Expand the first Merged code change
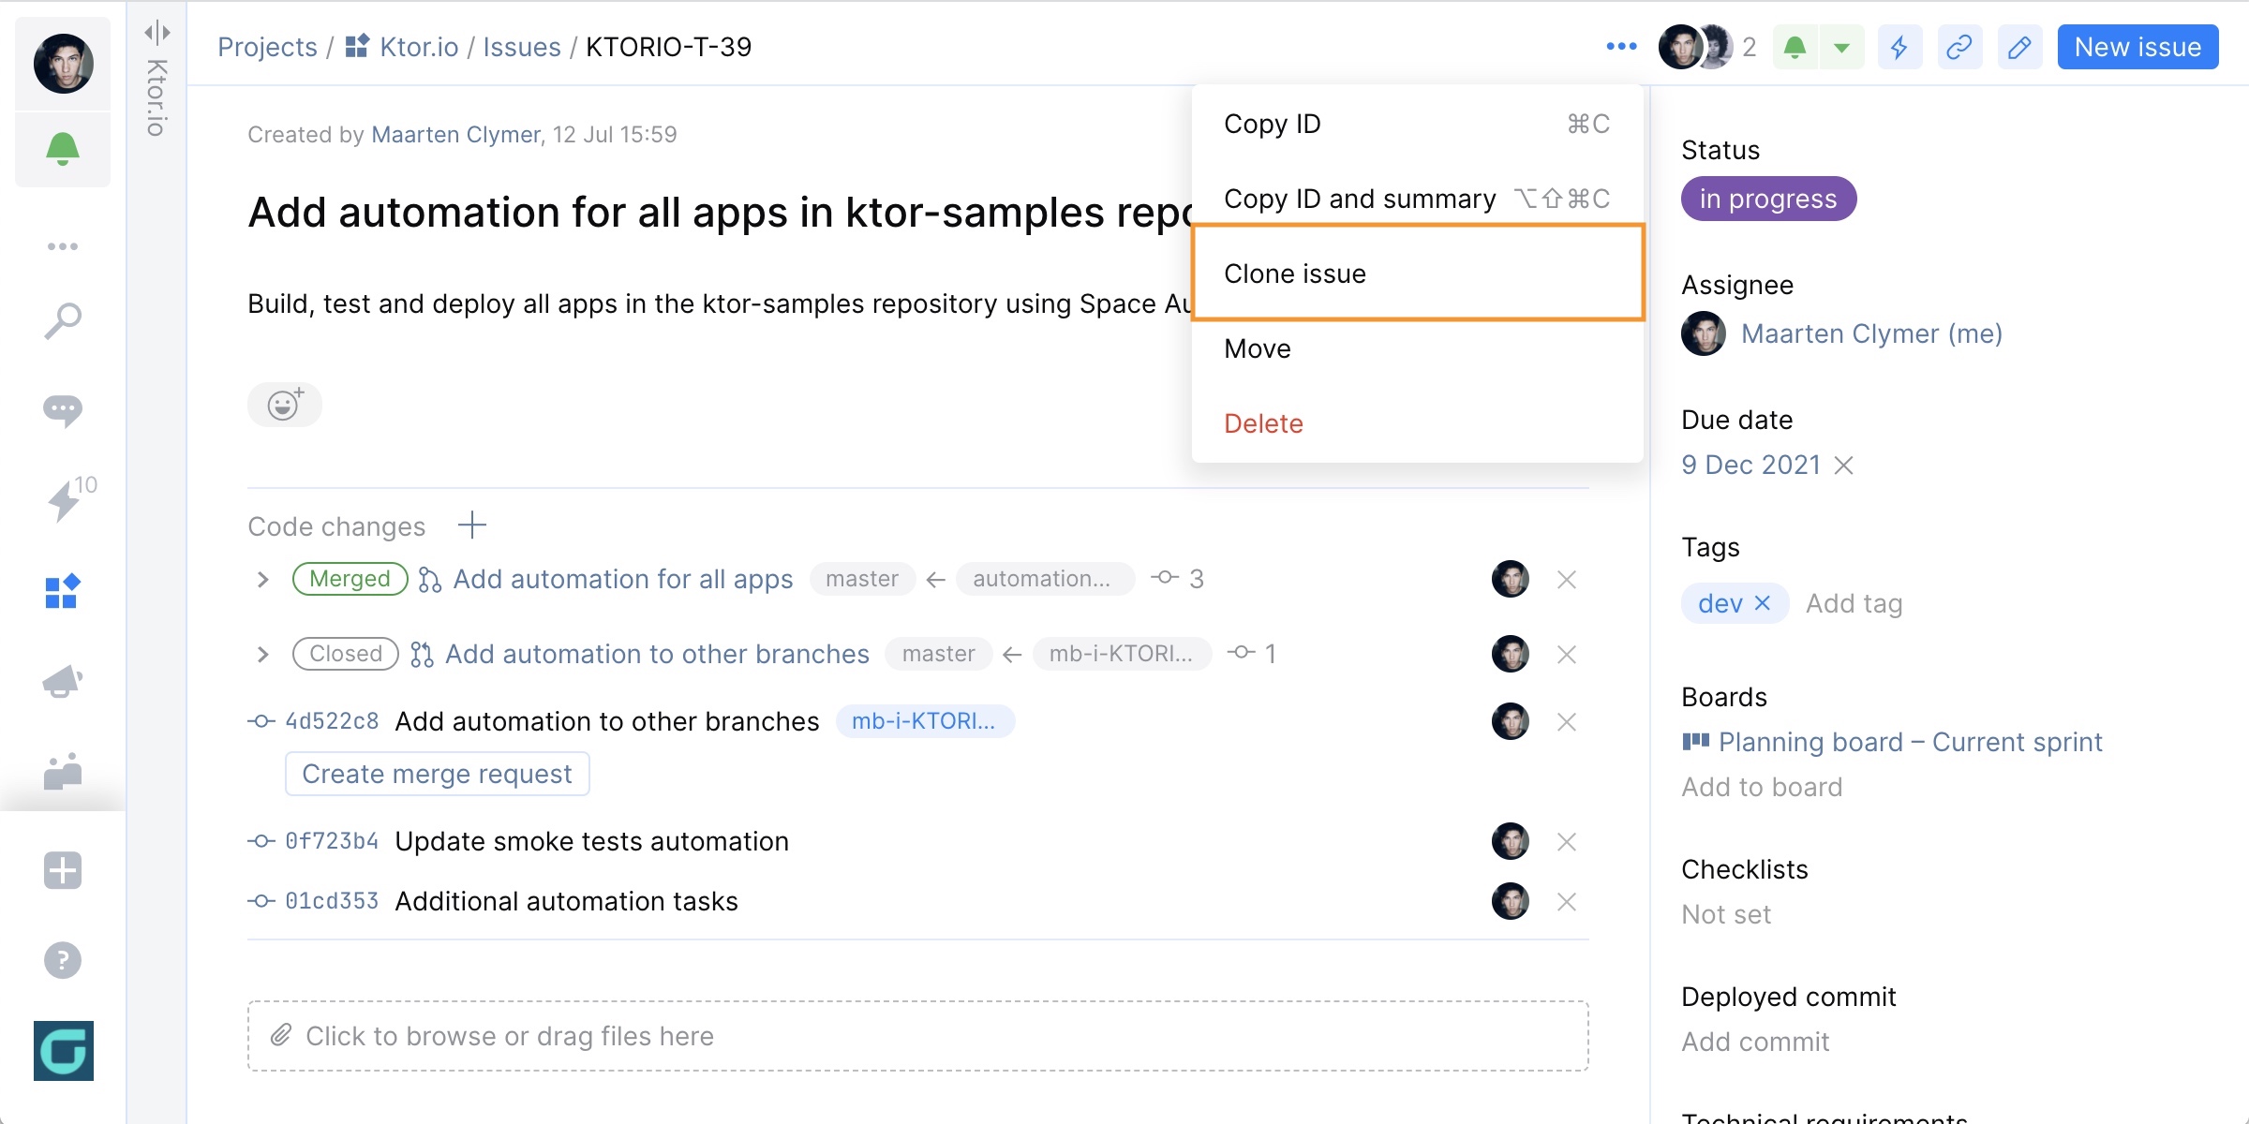The image size is (2249, 1124). (262, 579)
